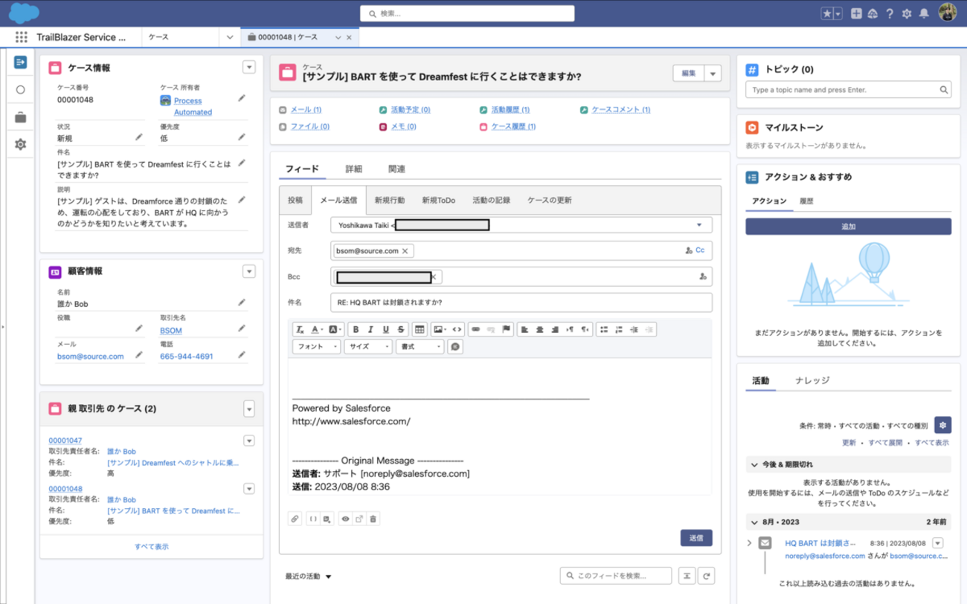Toggle Italic formatting in email editor
967x604 pixels.
tap(370, 329)
